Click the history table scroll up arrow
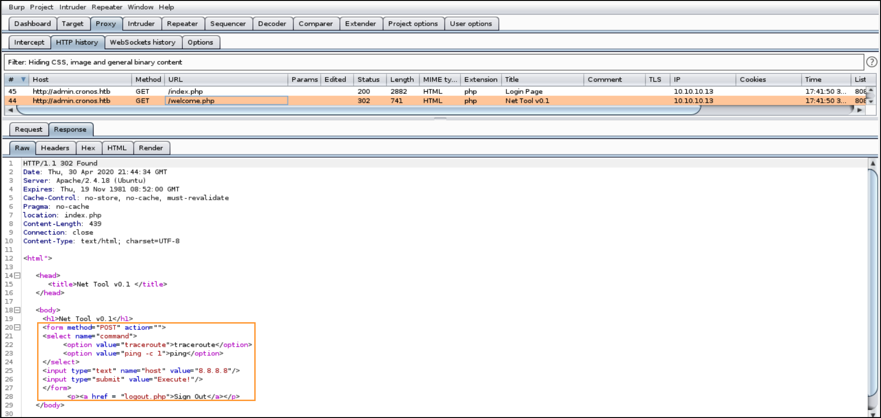 coord(871,90)
